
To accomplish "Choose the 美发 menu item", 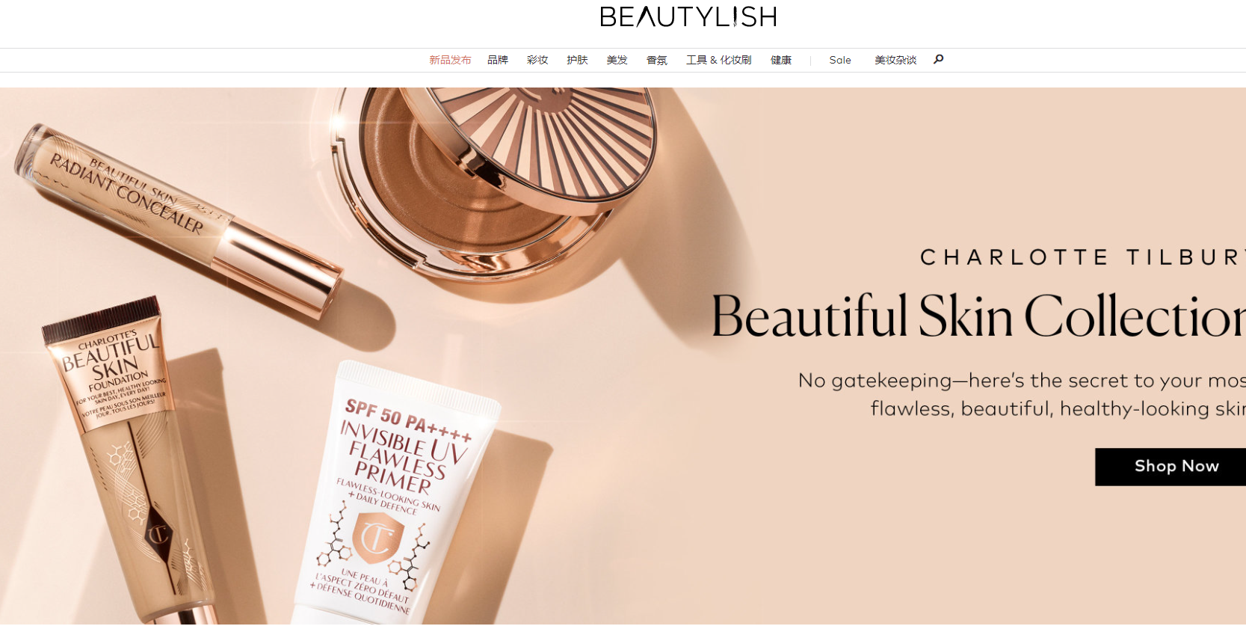I will pos(617,60).
